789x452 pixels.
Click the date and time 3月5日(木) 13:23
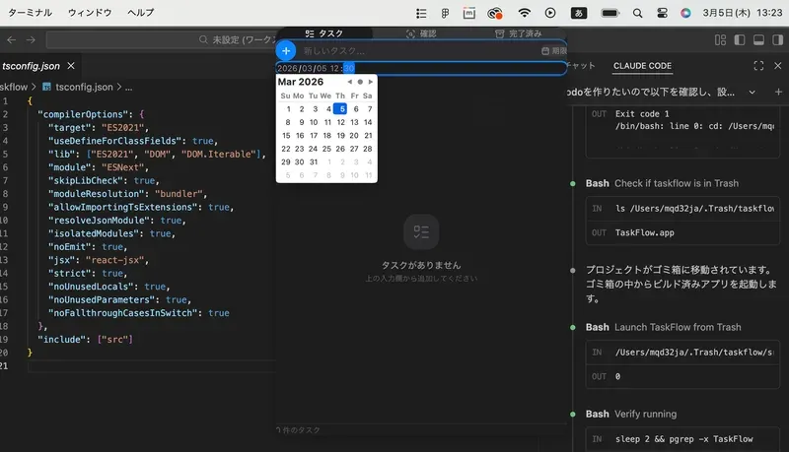743,13
